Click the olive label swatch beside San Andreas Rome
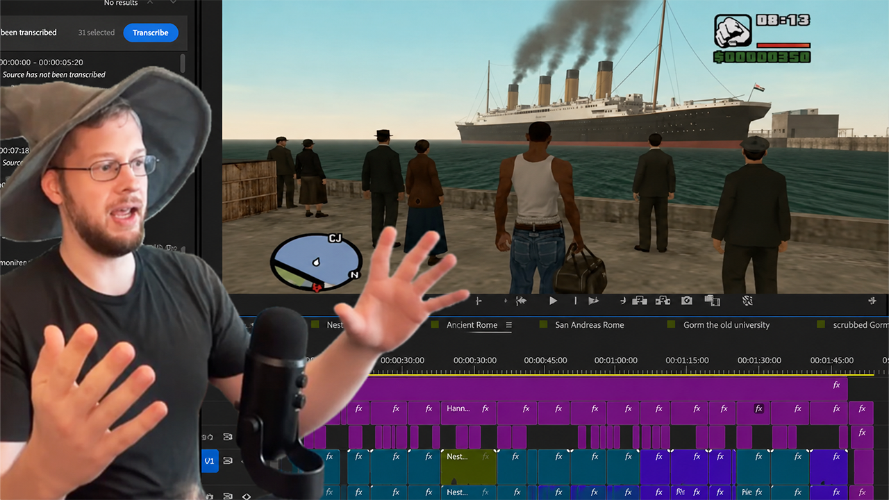Viewport: 889px width, 500px height. (x=542, y=324)
